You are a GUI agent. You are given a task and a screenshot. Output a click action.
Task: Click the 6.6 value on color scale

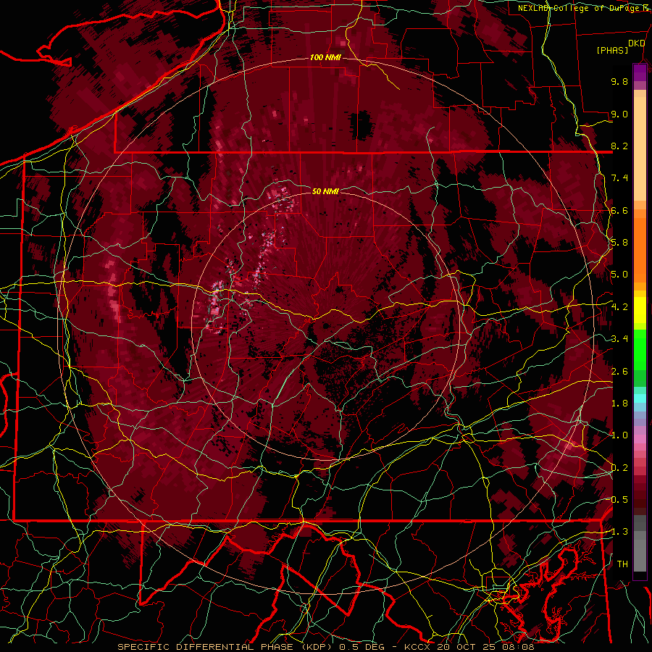(x=619, y=210)
